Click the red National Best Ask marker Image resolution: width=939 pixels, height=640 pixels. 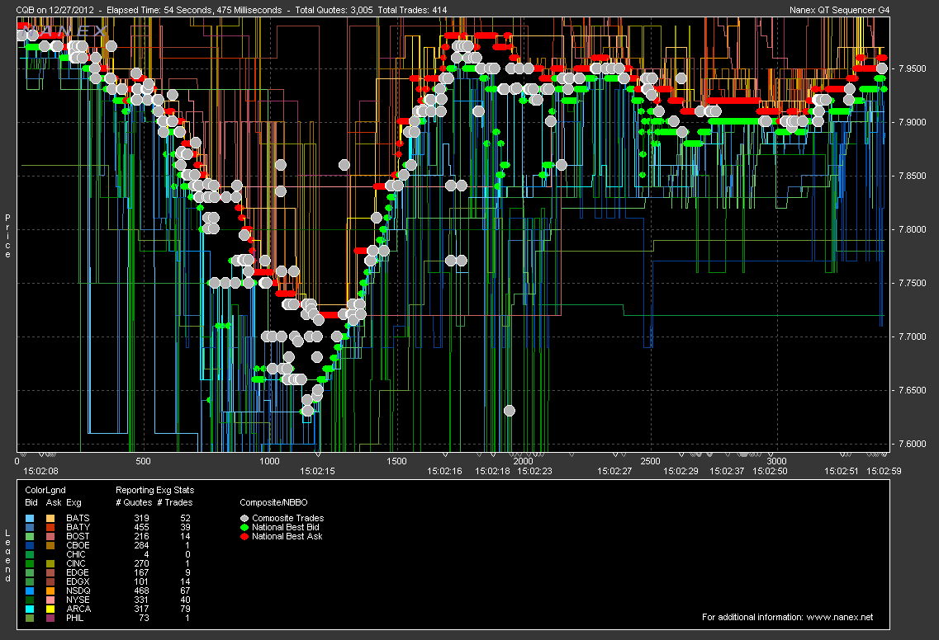click(244, 537)
